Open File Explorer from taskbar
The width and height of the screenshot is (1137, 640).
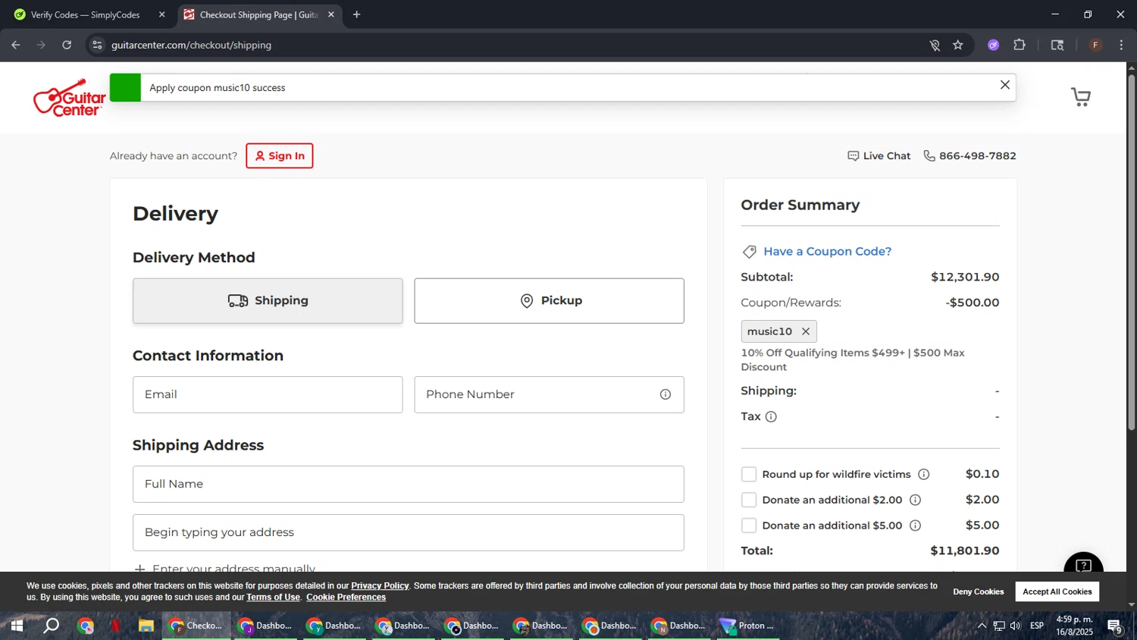point(146,626)
